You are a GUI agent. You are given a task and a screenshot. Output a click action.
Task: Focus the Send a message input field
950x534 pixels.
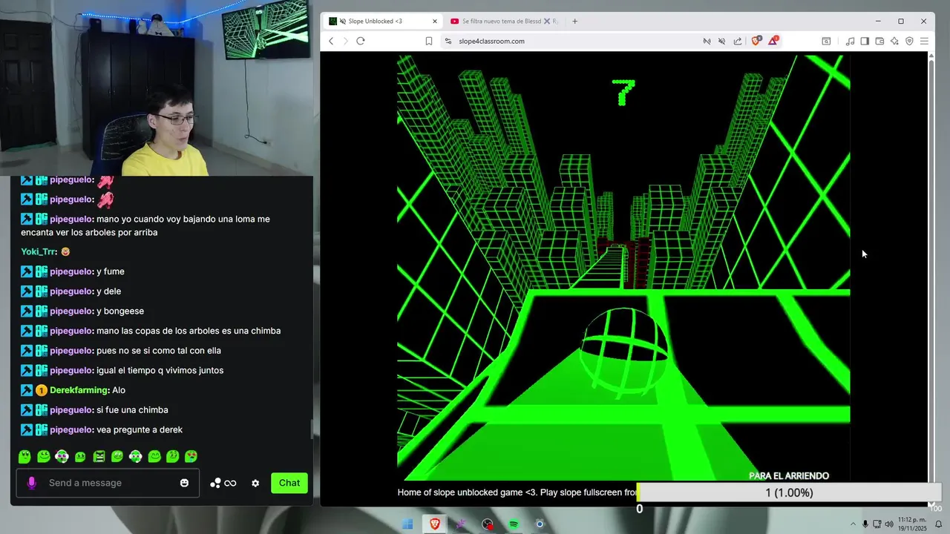[x=108, y=483]
